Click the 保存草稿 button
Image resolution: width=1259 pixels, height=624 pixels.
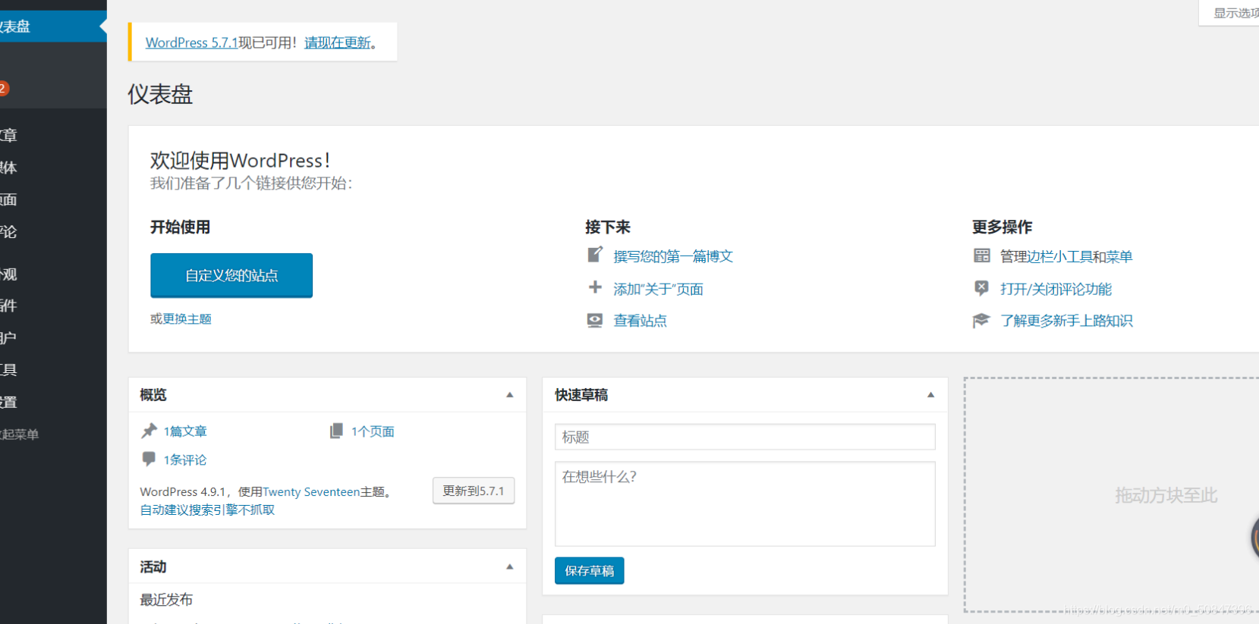coord(590,571)
